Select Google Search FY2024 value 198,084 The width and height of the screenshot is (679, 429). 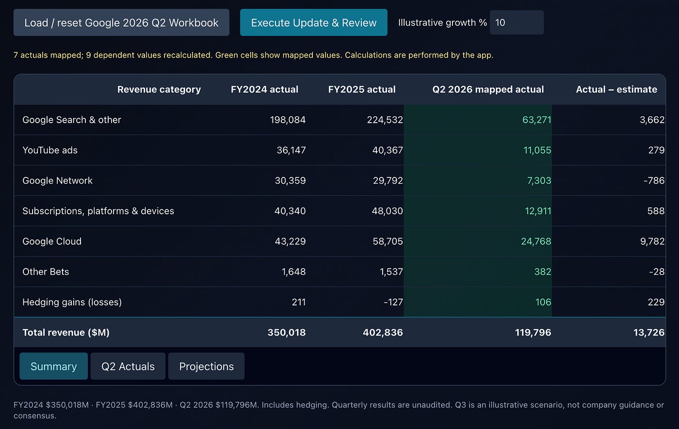288,120
